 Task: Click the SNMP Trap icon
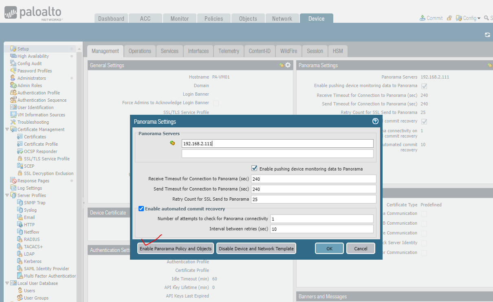click(x=20, y=203)
